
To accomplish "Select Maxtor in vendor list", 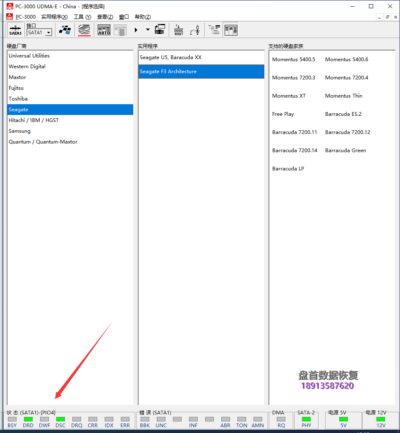I will click(x=70, y=77).
